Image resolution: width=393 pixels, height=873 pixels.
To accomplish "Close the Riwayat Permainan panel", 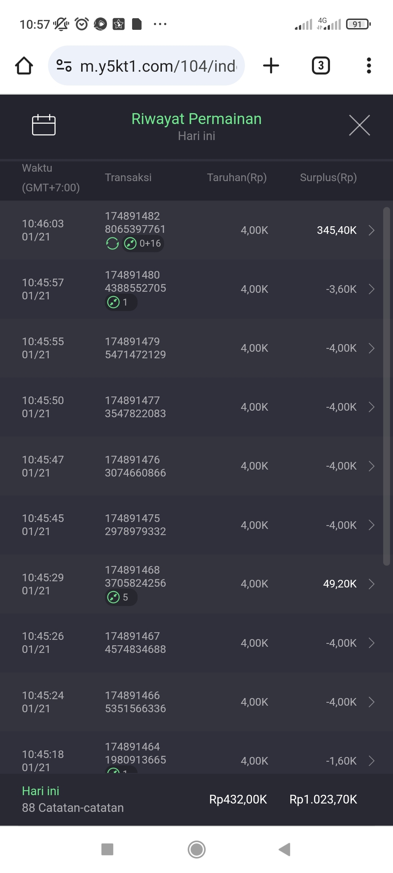I will point(359,125).
